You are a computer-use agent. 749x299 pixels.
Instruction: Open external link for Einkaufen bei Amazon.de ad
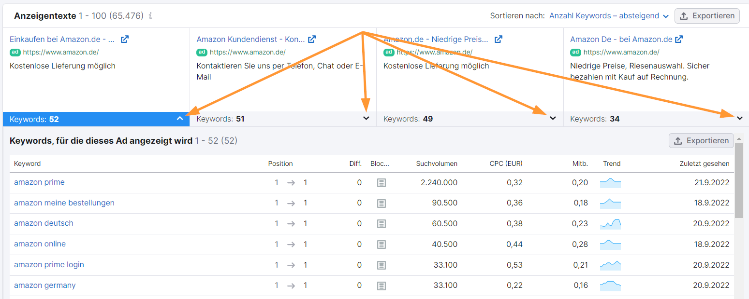(125, 39)
